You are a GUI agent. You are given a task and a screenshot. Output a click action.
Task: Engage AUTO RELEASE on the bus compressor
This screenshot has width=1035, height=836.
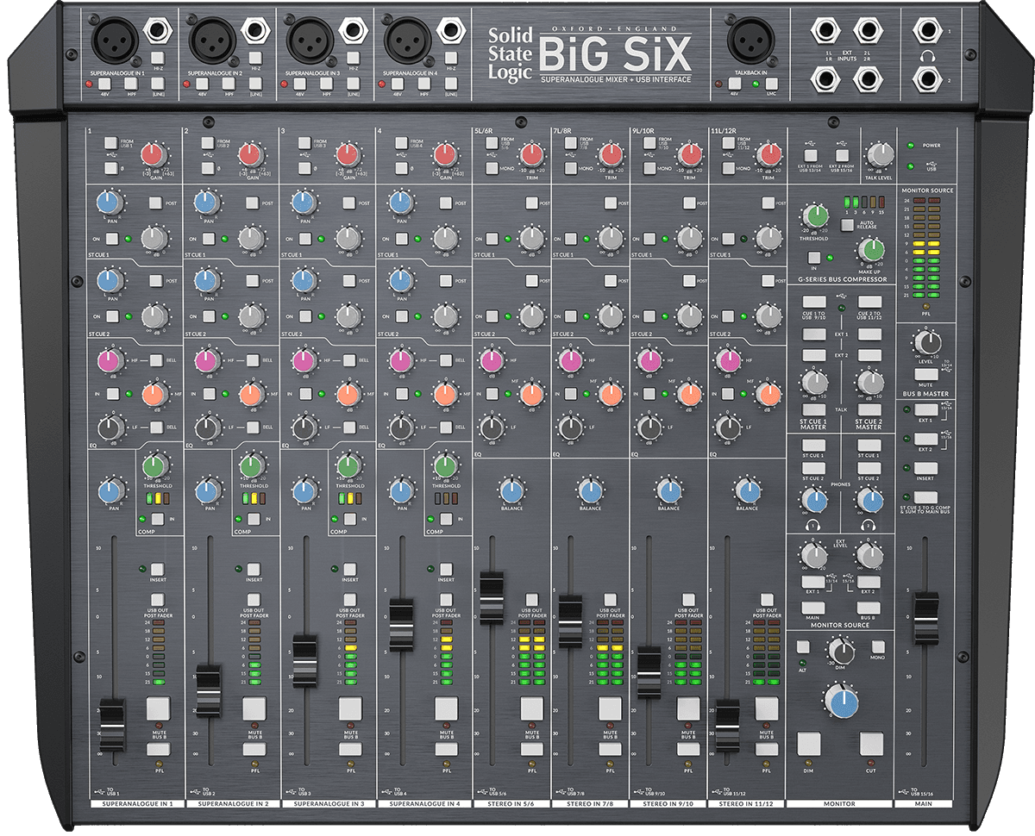(x=847, y=226)
